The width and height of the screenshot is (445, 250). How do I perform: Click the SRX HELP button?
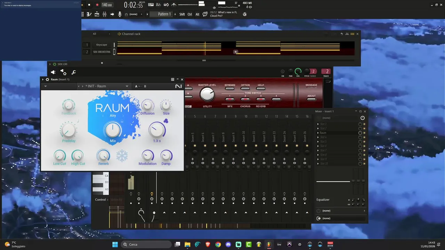click(261, 88)
